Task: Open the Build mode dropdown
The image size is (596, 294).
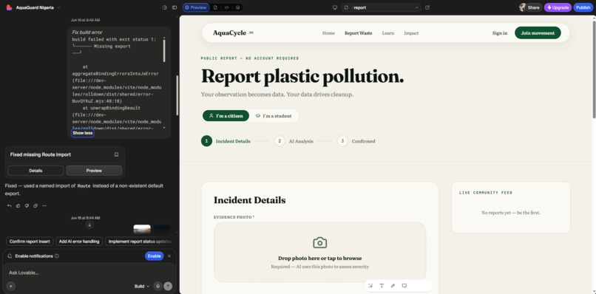Action: point(142,286)
